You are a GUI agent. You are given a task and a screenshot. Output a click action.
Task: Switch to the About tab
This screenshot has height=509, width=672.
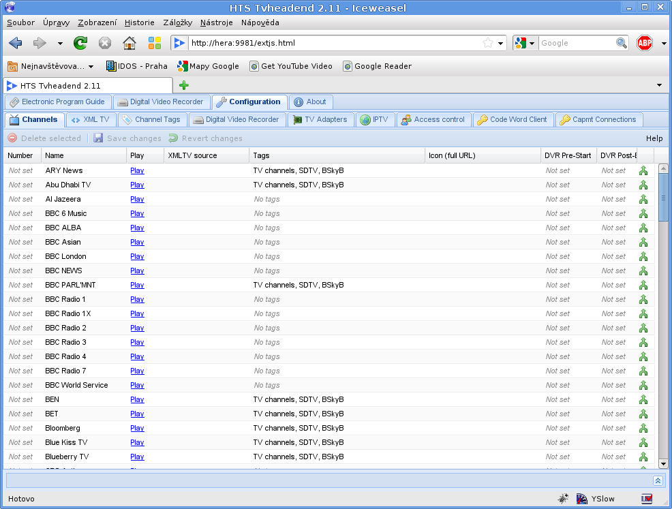[310, 102]
